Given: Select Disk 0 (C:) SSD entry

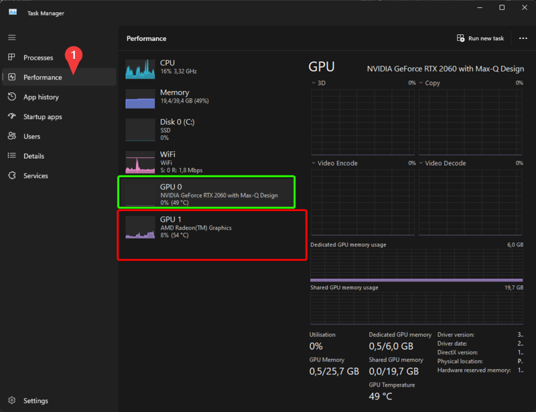Looking at the screenshot, I should [x=208, y=129].
